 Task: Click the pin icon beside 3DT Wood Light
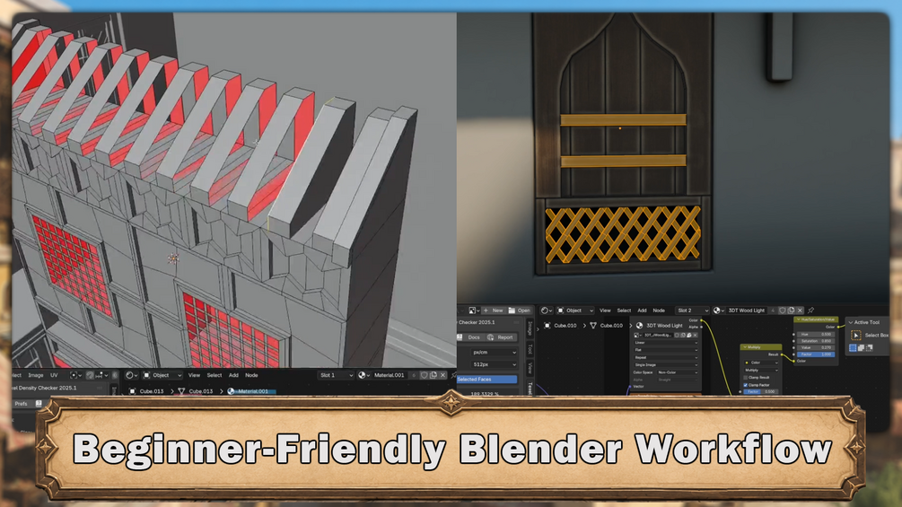click(x=811, y=310)
